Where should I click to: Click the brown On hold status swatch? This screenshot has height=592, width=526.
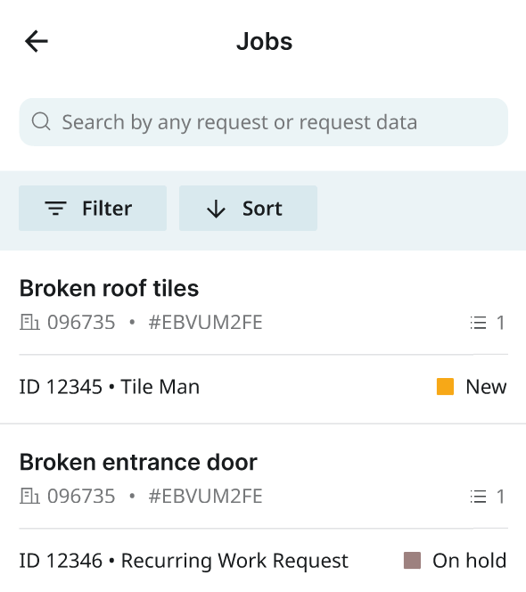point(413,560)
